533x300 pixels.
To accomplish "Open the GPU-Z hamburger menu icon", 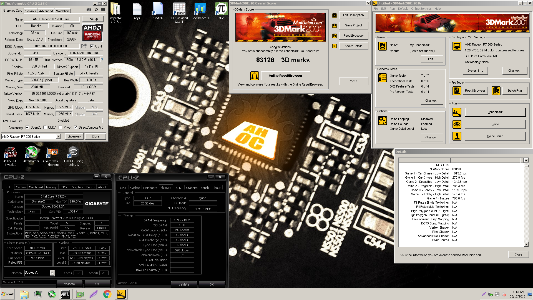I will [103, 9].
